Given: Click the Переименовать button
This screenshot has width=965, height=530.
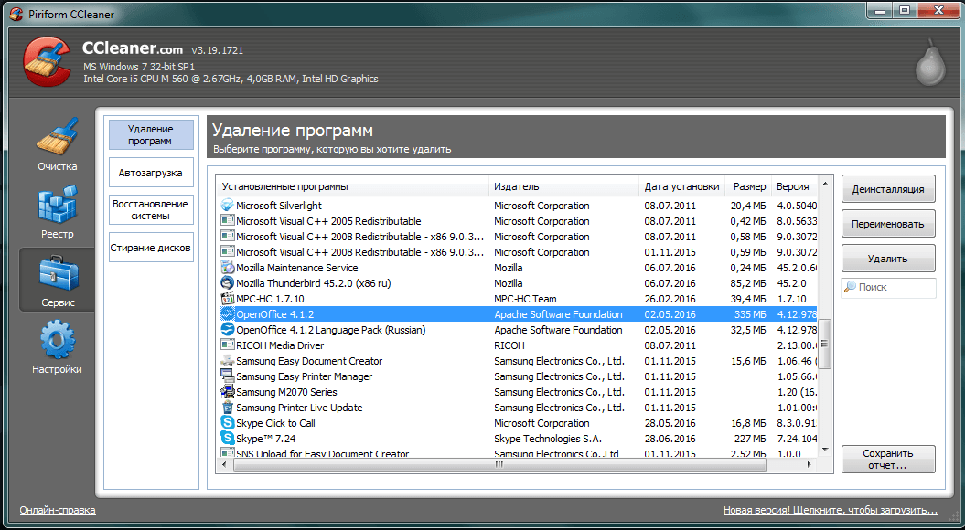Looking at the screenshot, I should pyautogui.click(x=888, y=224).
